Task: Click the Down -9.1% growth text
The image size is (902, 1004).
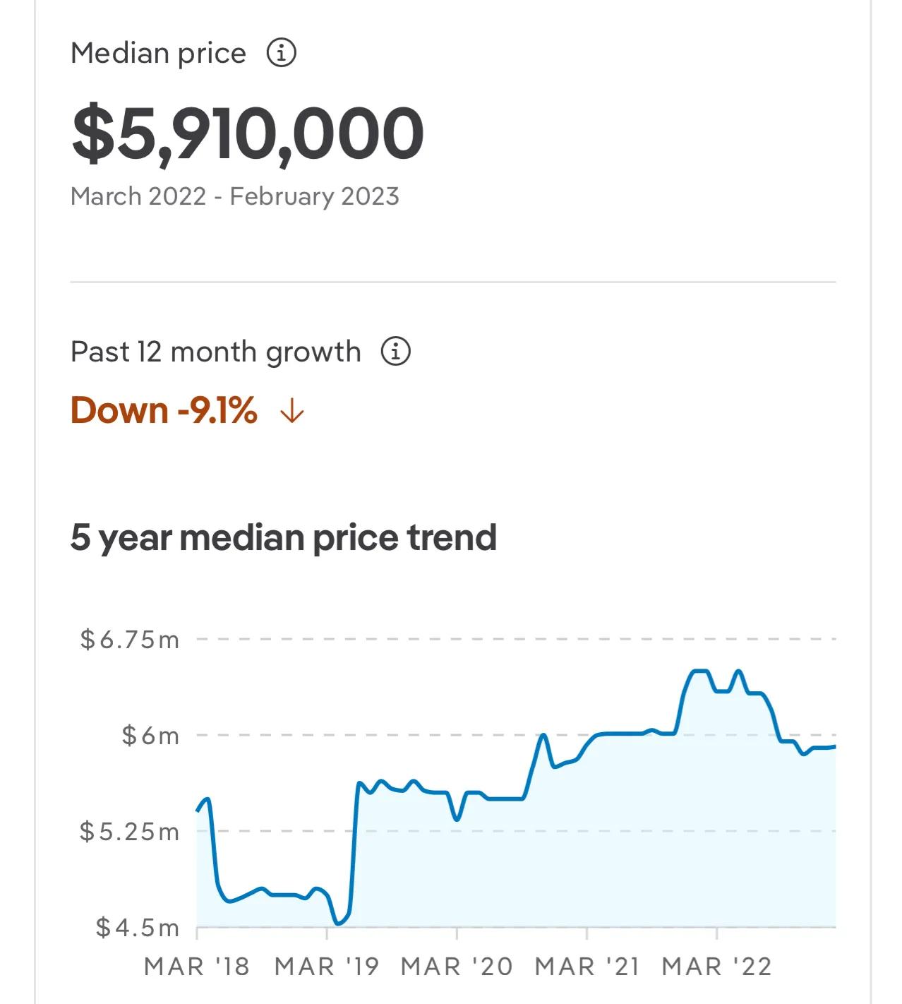Action: pyautogui.click(x=164, y=410)
